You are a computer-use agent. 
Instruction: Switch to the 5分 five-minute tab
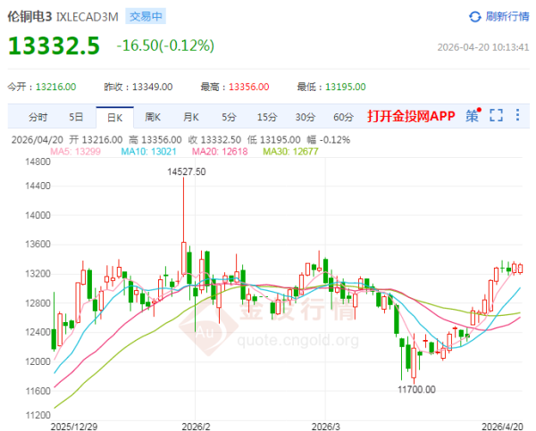pyautogui.click(x=229, y=117)
